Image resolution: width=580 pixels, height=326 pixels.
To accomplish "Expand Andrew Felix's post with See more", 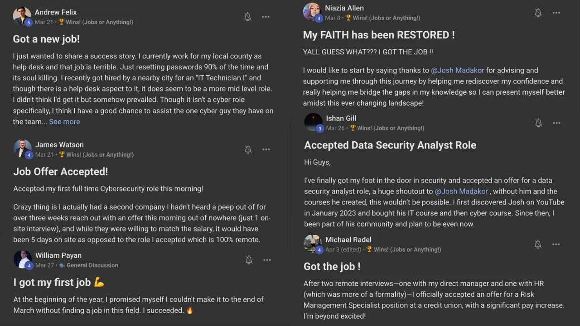I will [x=64, y=121].
